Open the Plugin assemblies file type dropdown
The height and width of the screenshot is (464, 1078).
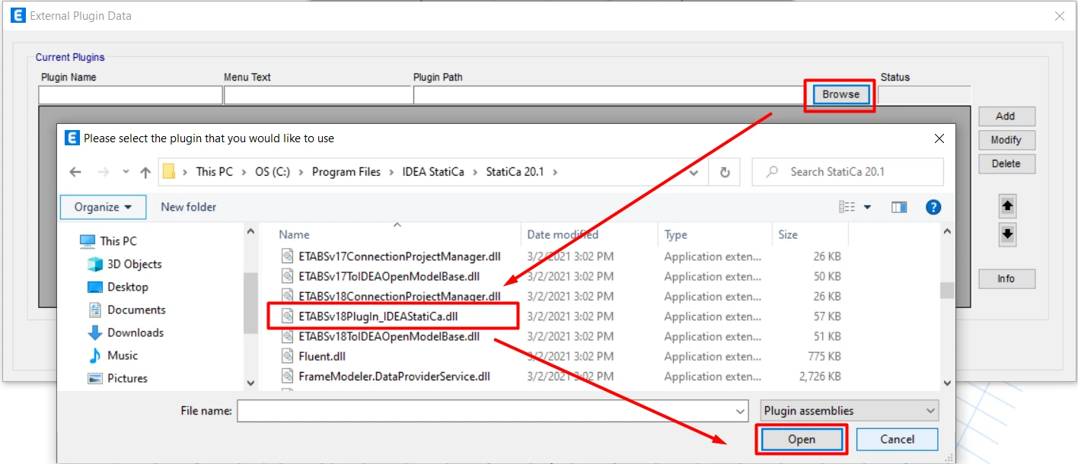click(x=850, y=411)
